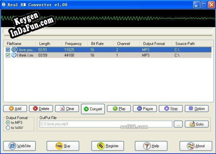This screenshot has width=216, height=154.
Task: Open output folder with Goto
Action: 197,124
